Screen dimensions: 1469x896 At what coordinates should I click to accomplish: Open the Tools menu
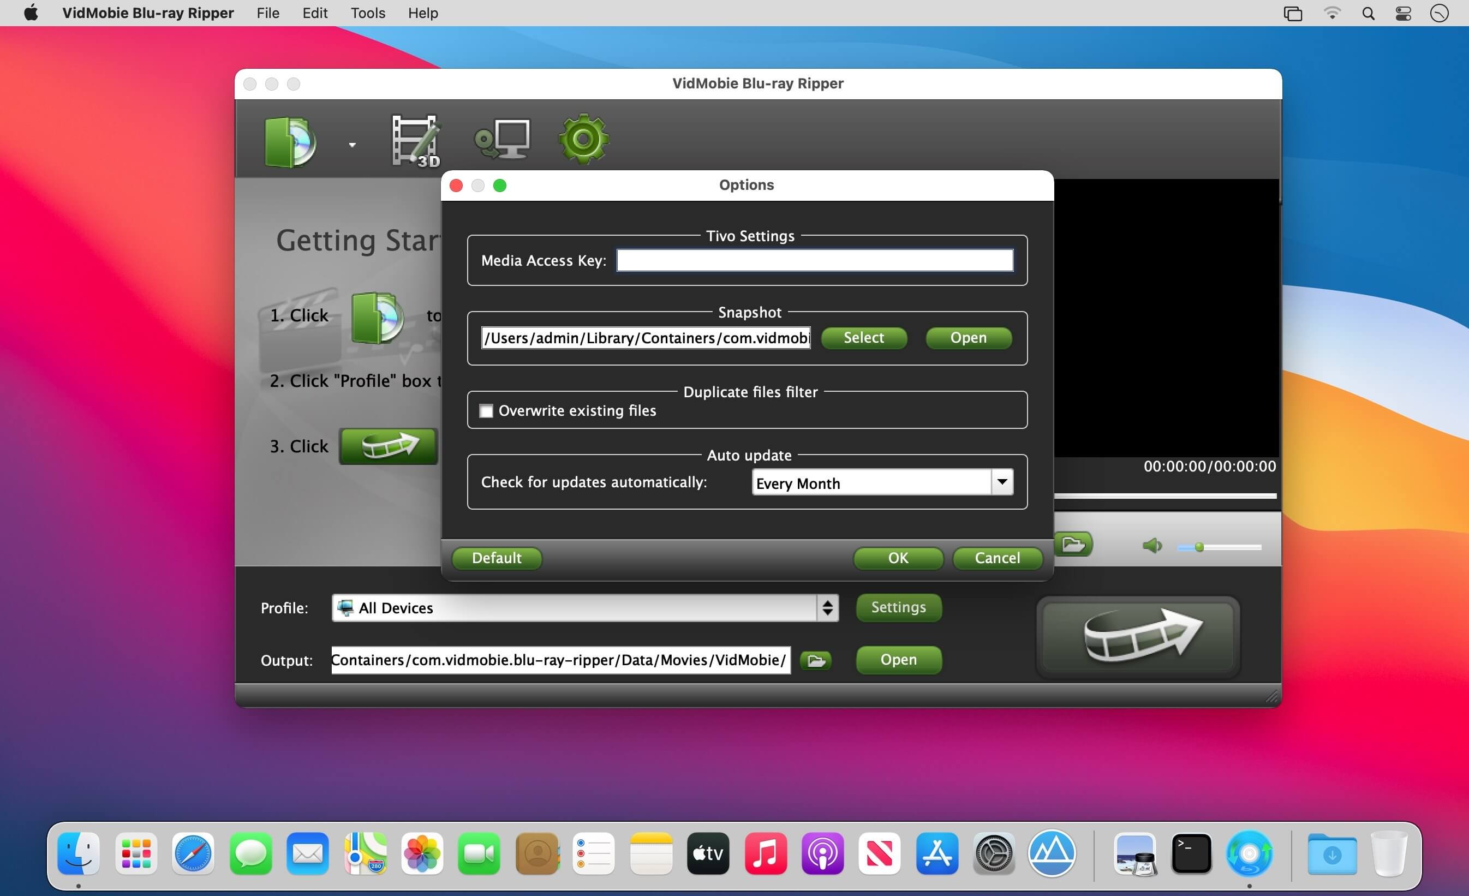(x=367, y=13)
